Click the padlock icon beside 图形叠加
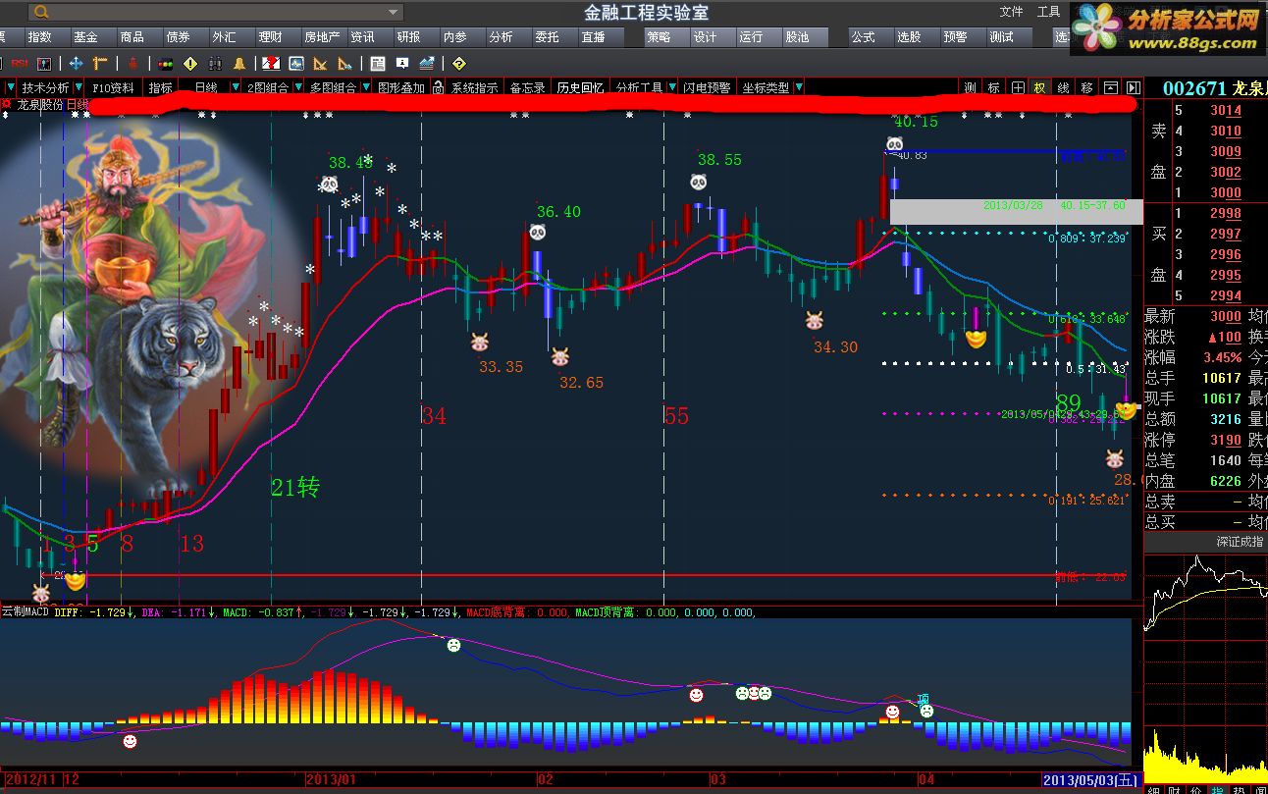1268x794 pixels. point(438,87)
